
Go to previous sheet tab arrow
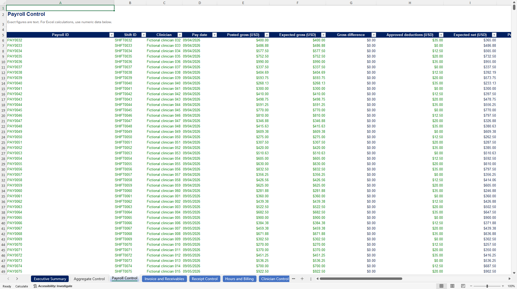tap(8, 279)
